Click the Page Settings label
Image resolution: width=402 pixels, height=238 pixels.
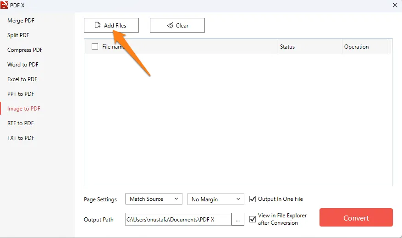100,199
